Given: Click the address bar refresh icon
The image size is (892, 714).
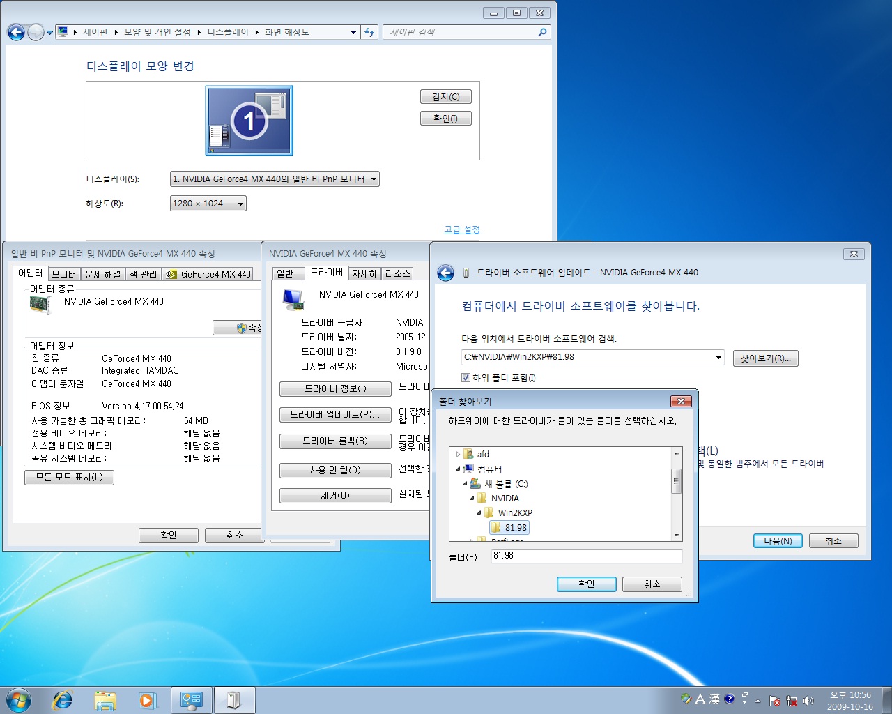Looking at the screenshot, I should [x=369, y=32].
